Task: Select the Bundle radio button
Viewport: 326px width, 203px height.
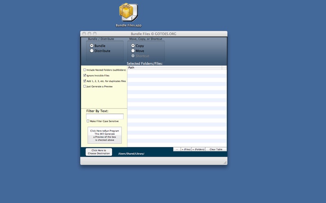Action: pyautogui.click(x=92, y=45)
